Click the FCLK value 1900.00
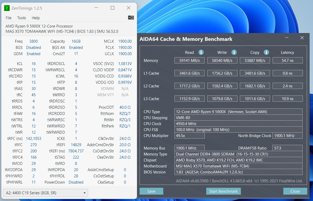This screenshot has width=313, height=201. pyautogui.click(x=125, y=47)
